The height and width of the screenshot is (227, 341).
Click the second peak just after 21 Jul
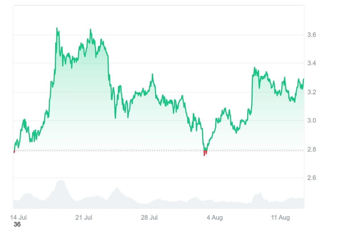(x=90, y=29)
